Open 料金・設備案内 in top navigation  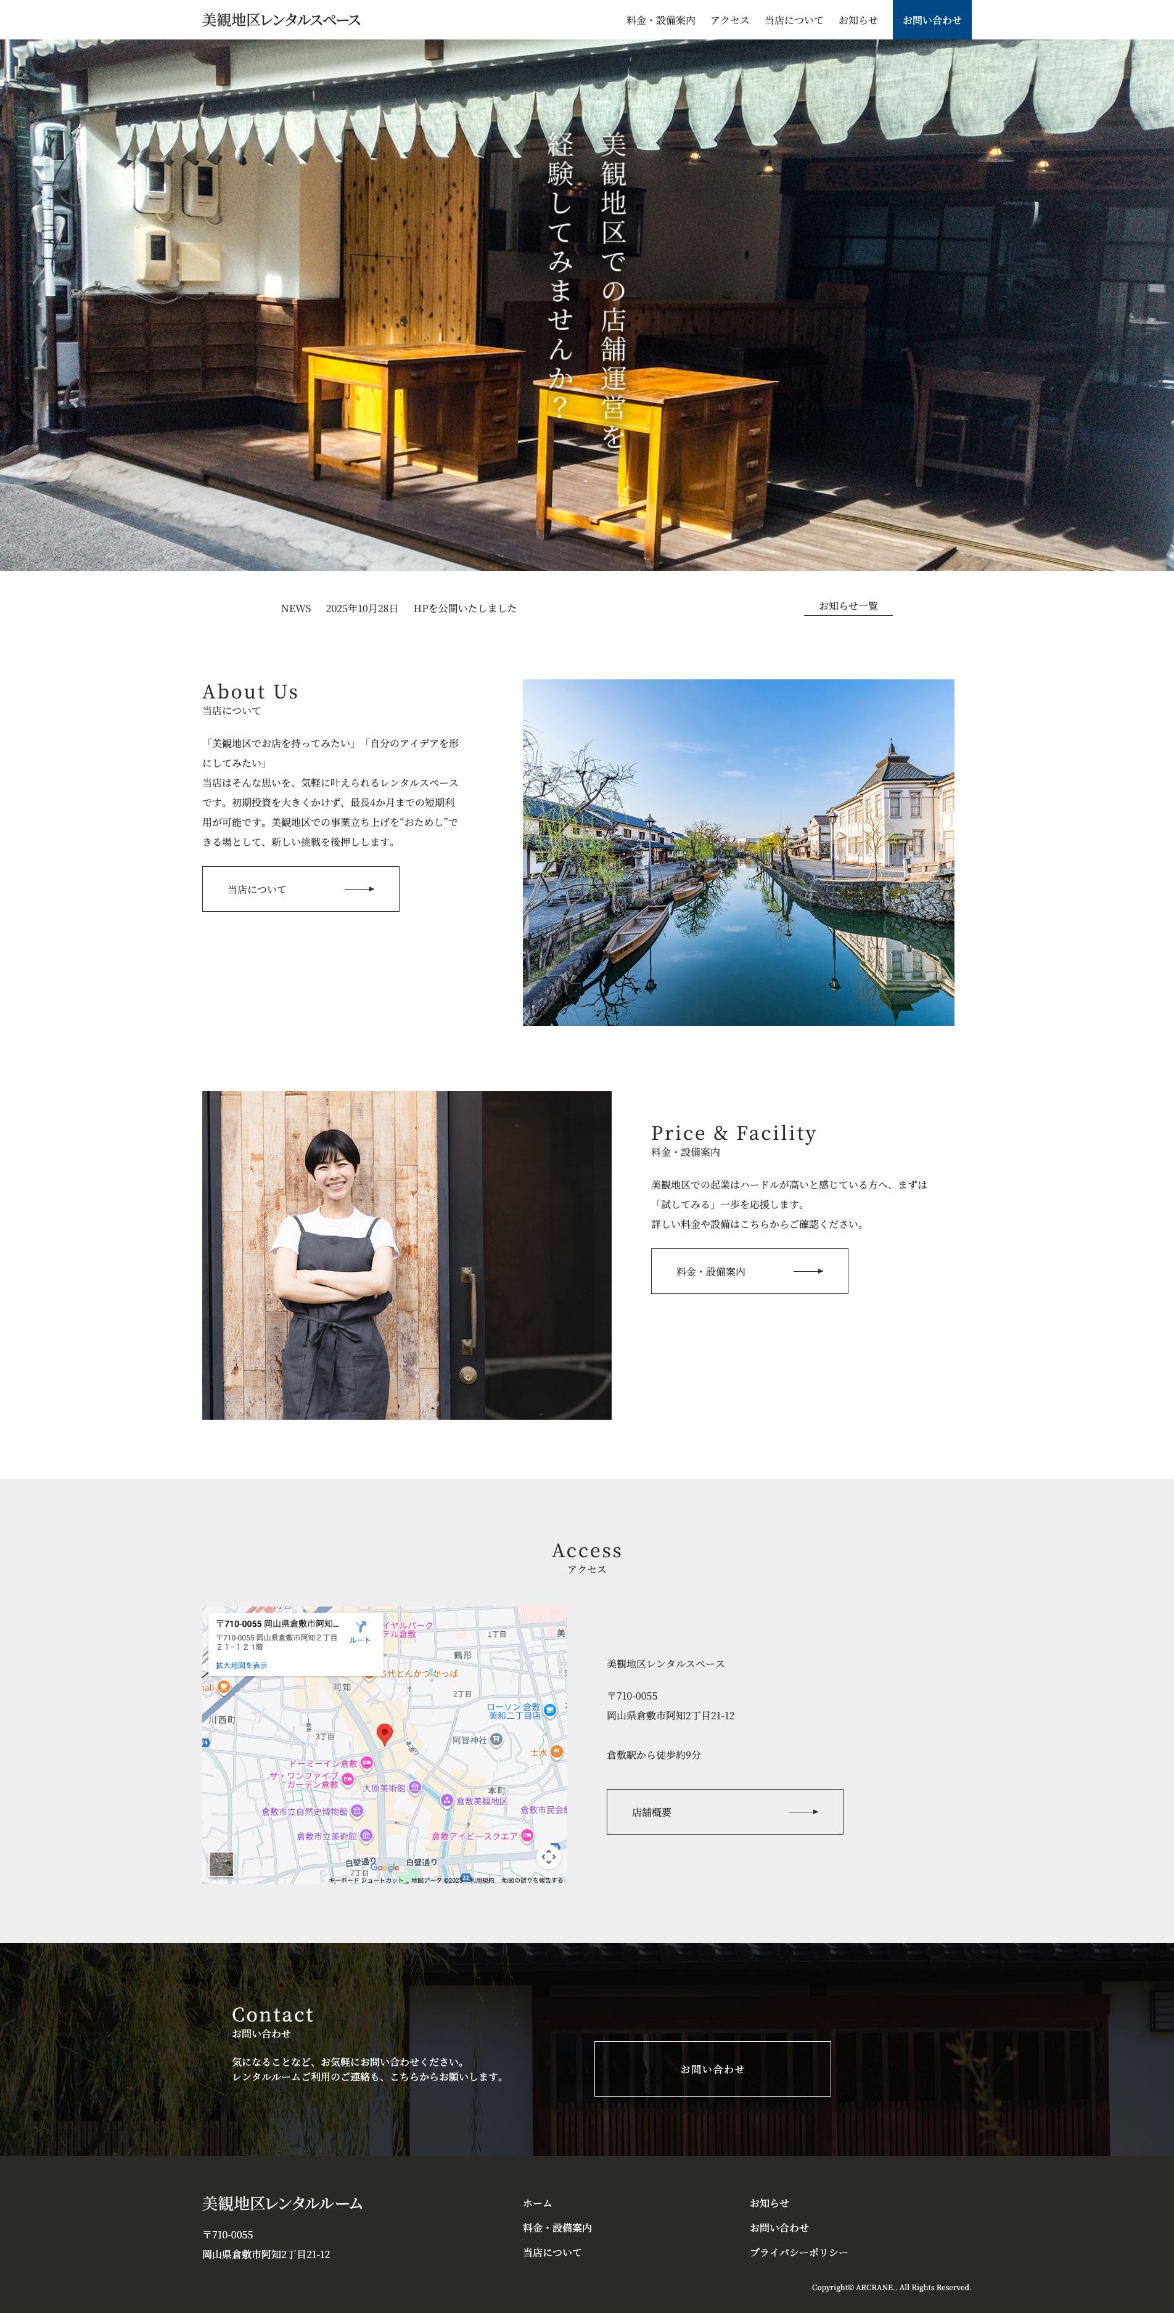click(x=660, y=20)
